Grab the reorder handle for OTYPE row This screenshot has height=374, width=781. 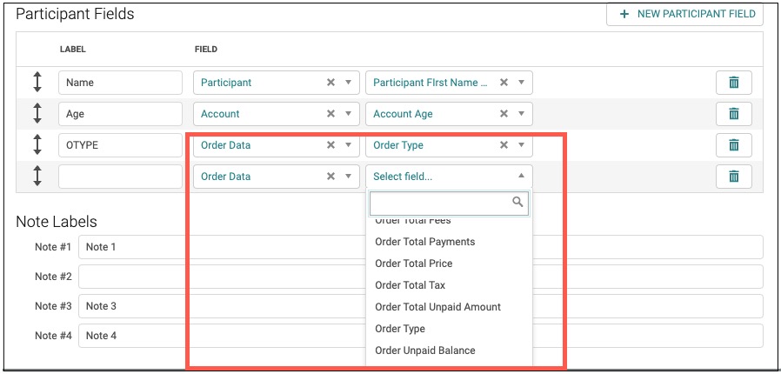(x=37, y=145)
